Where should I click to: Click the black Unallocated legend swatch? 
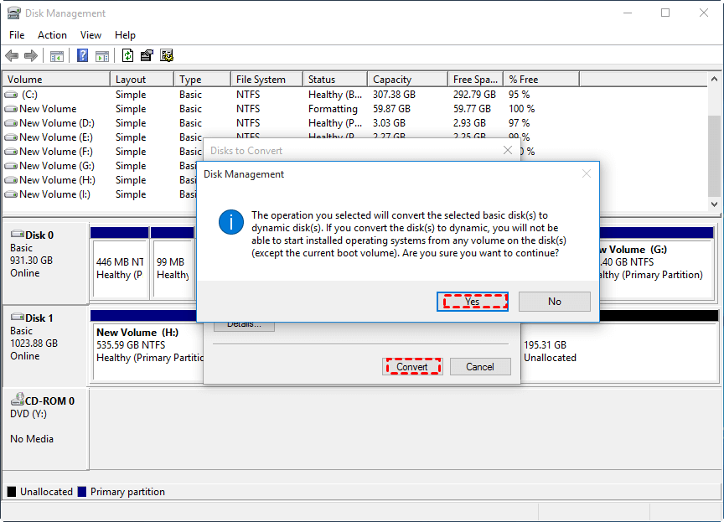[x=12, y=492]
